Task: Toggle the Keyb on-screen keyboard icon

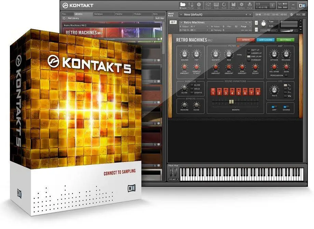Action: pyautogui.click(x=216, y=5)
